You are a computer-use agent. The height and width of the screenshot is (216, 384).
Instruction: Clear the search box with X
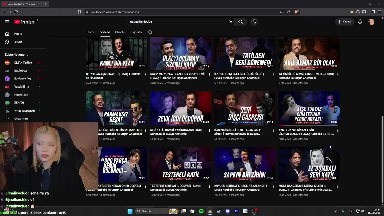point(231,22)
